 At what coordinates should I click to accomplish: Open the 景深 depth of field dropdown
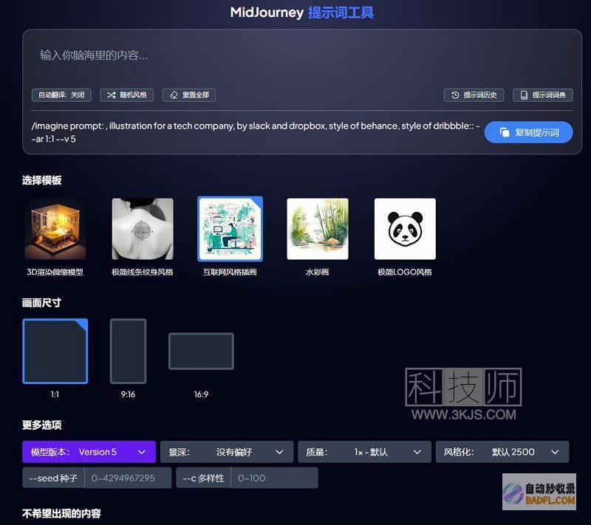pyautogui.click(x=227, y=452)
